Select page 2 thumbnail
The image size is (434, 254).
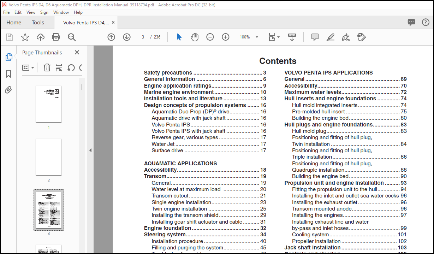tap(49, 157)
